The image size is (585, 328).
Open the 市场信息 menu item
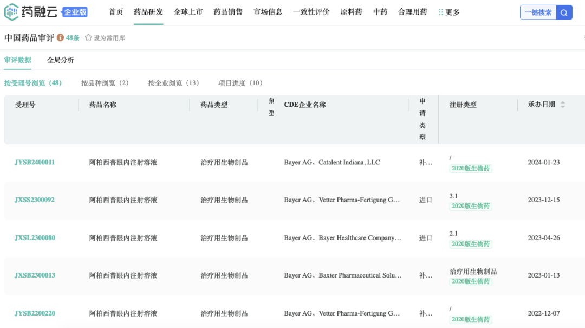point(268,12)
